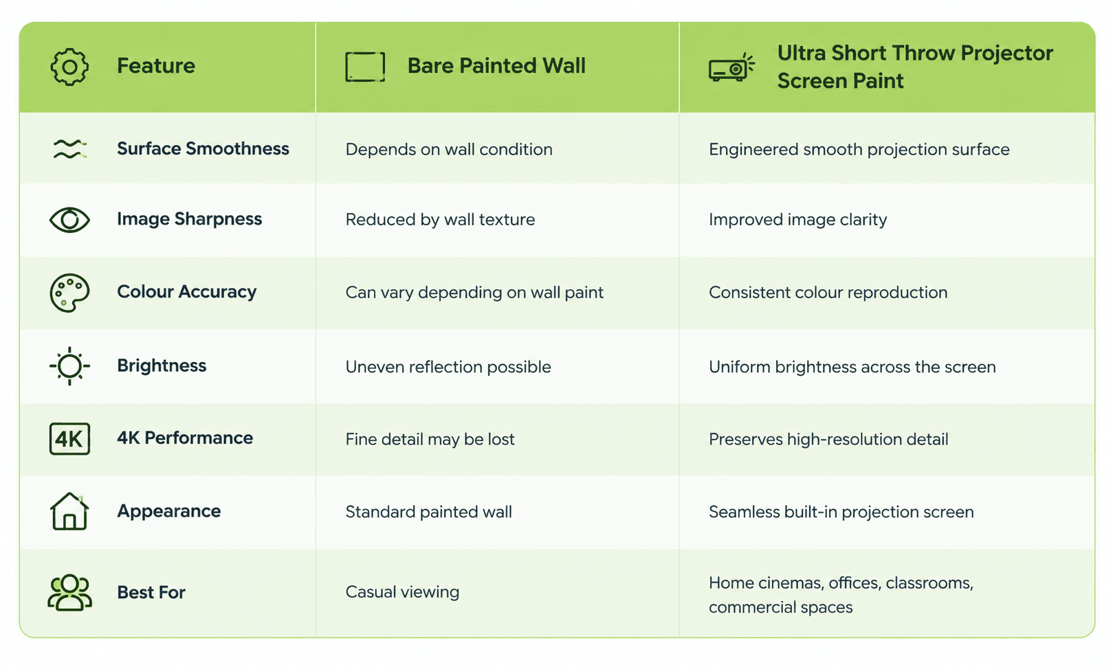This screenshot has height=667, width=1113.
Task: Select the Bare Painted Wall column header
Action: coord(496,66)
